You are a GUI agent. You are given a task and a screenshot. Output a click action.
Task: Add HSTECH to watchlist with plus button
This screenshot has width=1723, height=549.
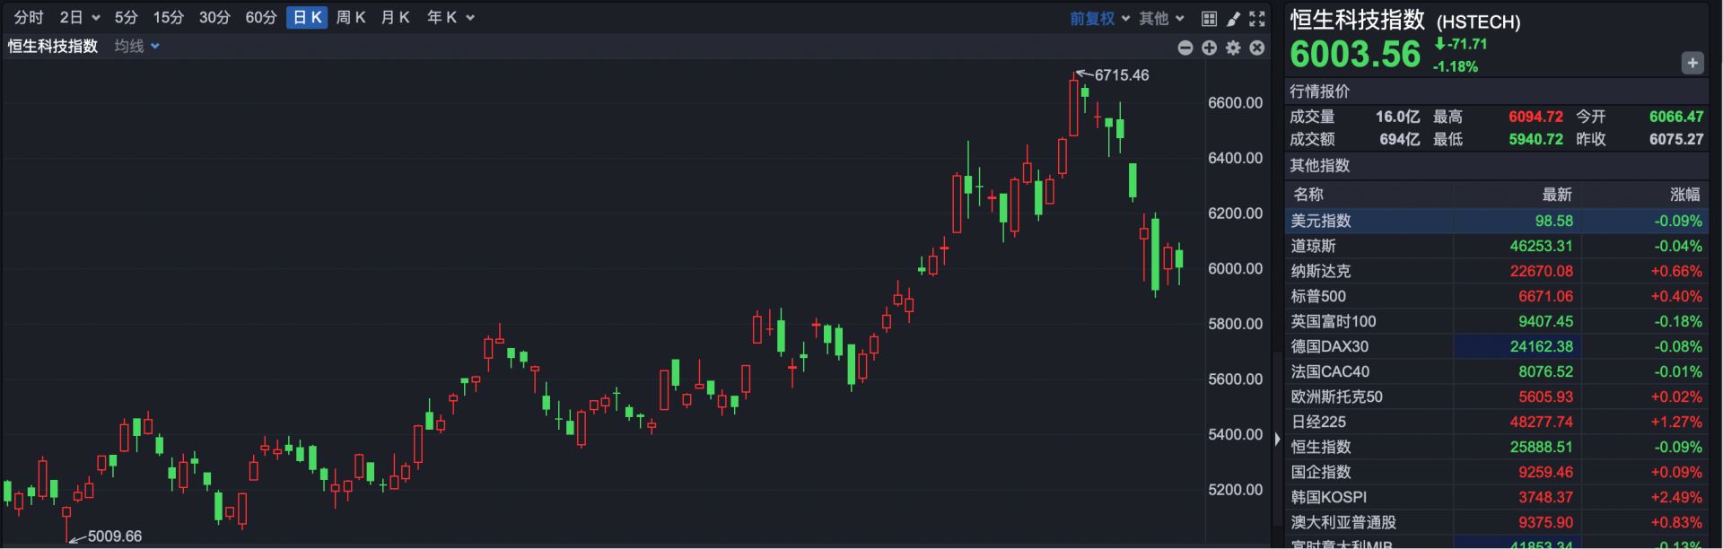pyautogui.click(x=1692, y=63)
